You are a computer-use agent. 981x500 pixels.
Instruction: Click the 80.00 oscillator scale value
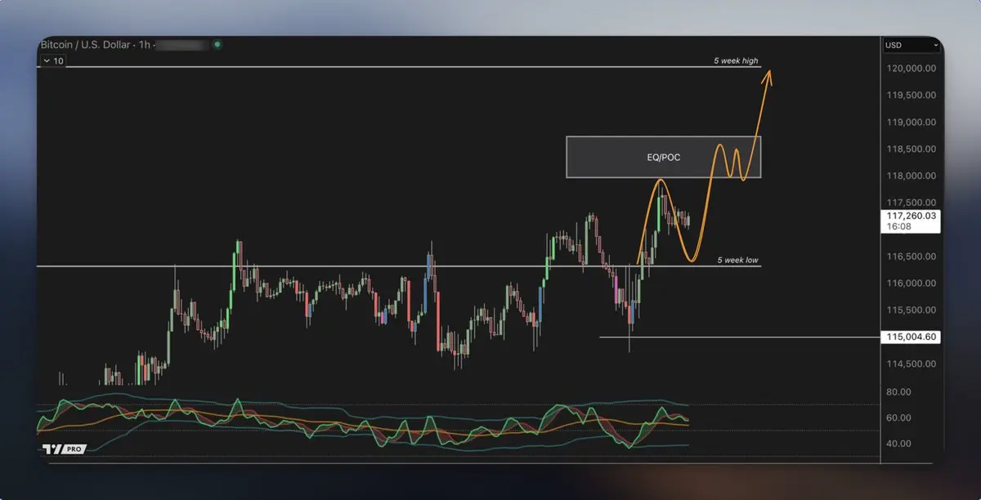(x=898, y=392)
